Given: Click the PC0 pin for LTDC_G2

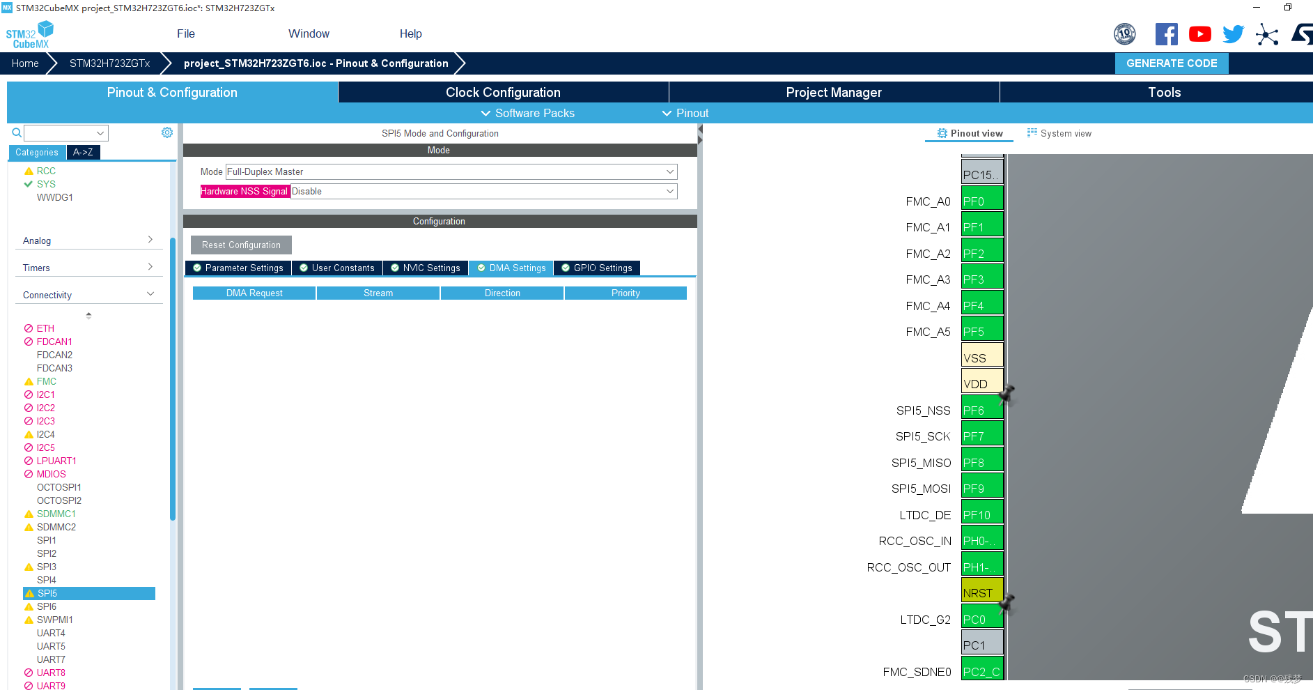Looking at the screenshot, I should 982,616.
